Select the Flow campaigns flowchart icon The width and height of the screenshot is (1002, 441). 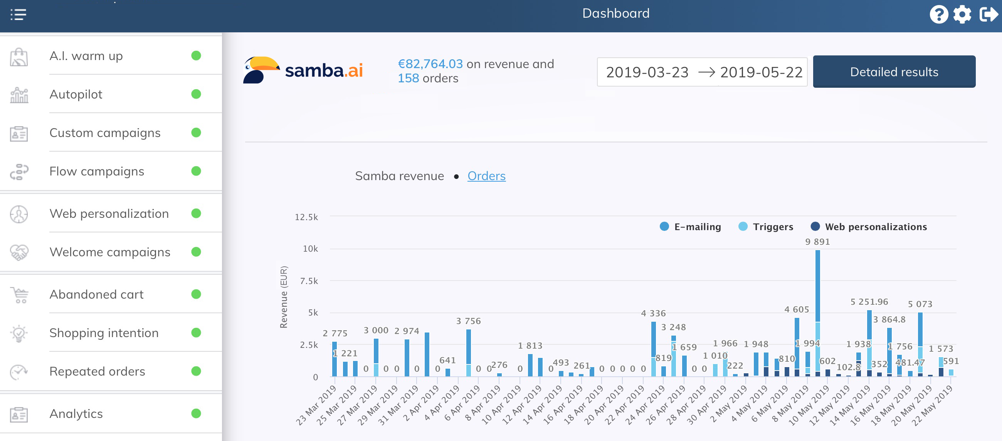pyautogui.click(x=18, y=172)
